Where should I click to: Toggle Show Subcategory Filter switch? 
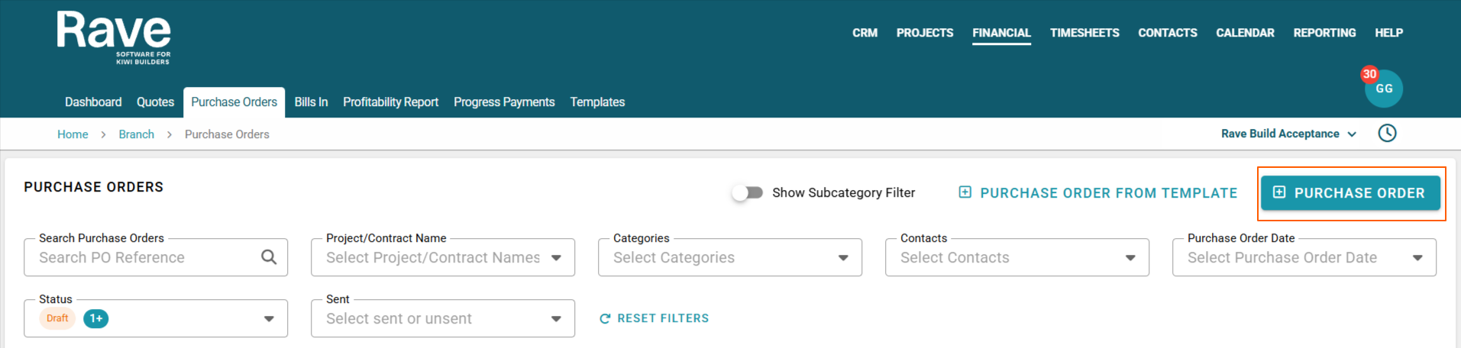747,192
